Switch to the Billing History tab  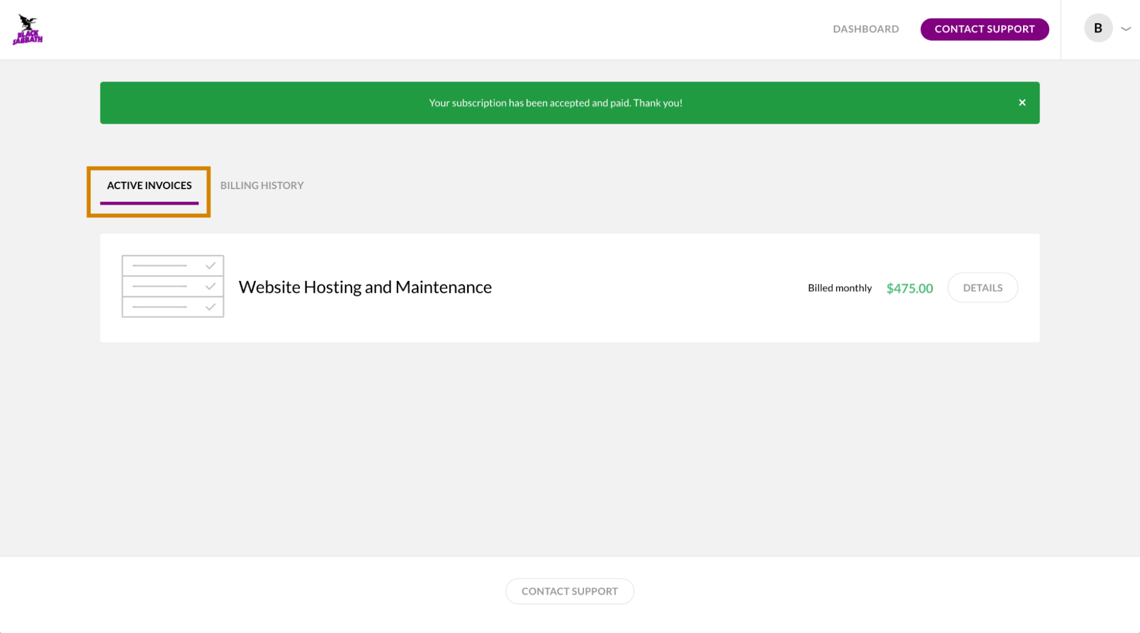(x=262, y=185)
